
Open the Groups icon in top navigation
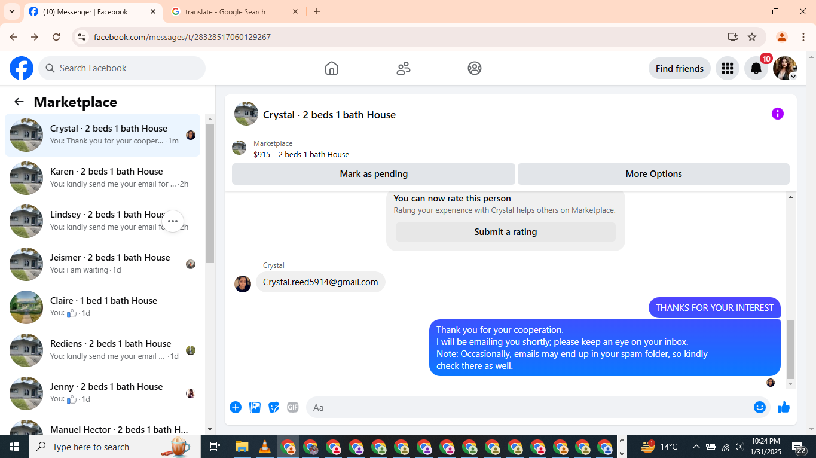coord(475,68)
